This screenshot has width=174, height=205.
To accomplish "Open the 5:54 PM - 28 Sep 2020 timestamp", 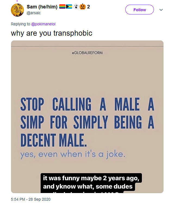I will (x=31, y=199).
